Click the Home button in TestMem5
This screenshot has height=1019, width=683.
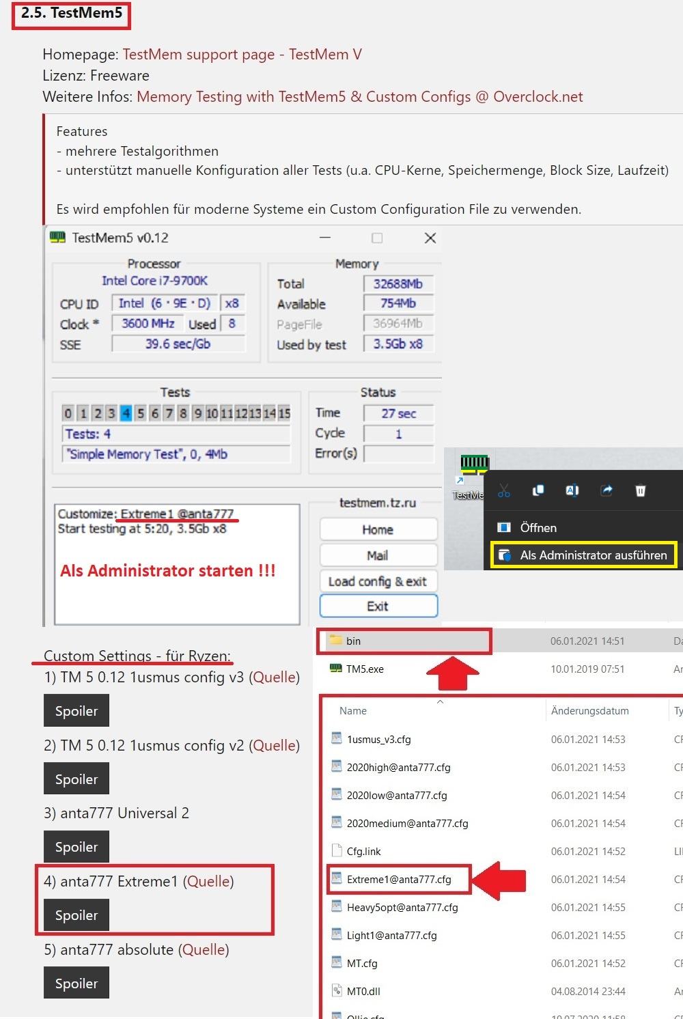pyautogui.click(x=378, y=529)
